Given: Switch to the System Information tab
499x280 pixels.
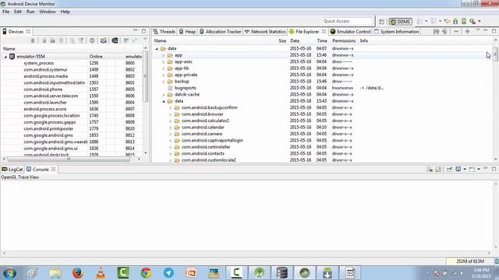Looking at the screenshot, I should click(x=397, y=31).
